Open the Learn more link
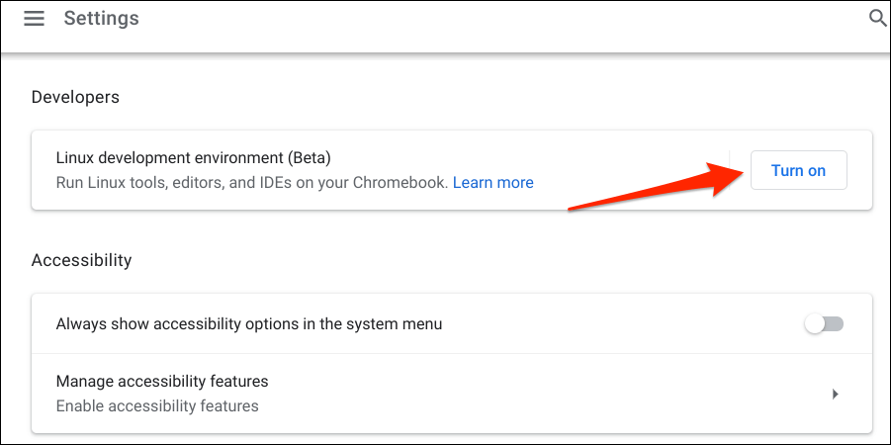Viewport: 891px width, 445px height. click(492, 183)
